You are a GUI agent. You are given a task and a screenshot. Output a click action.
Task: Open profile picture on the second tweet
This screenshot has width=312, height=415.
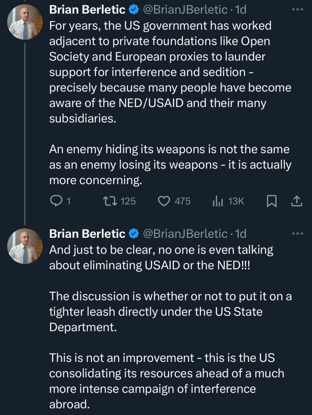point(25,247)
